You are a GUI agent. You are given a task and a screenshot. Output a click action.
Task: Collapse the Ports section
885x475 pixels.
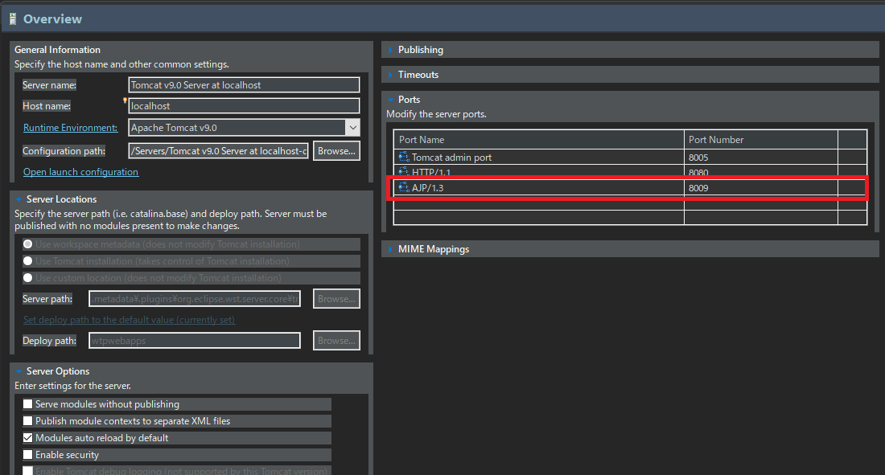(390, 100)
